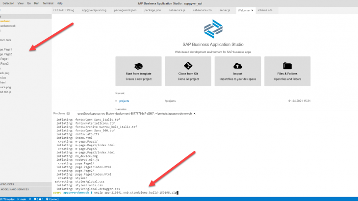Close the Welcome tab
The height and width of the screenshot is (201, 358).
coord(252,10)
